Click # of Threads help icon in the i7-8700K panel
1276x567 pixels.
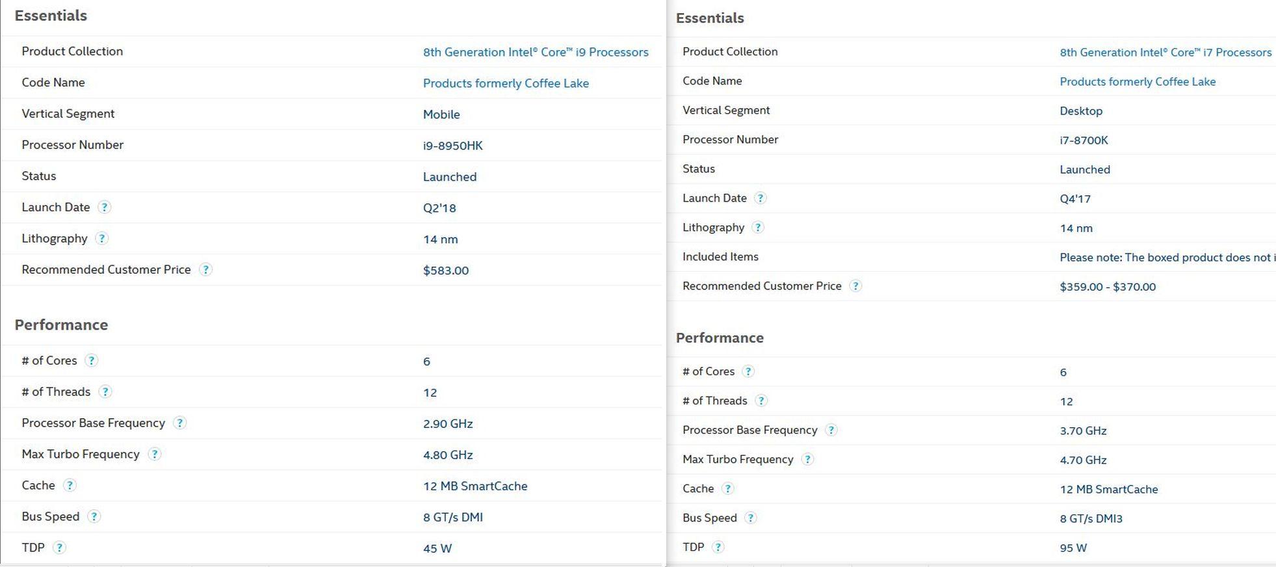point(761,401)
